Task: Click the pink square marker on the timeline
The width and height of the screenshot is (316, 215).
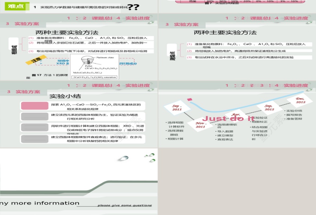Action: 190,99
